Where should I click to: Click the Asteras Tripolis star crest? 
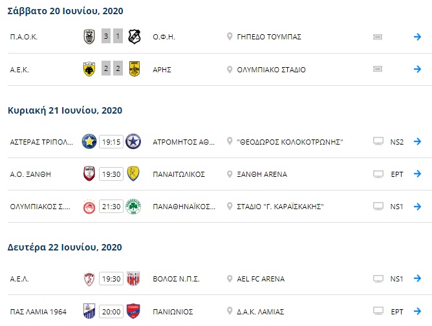click(x=89, y=141)
